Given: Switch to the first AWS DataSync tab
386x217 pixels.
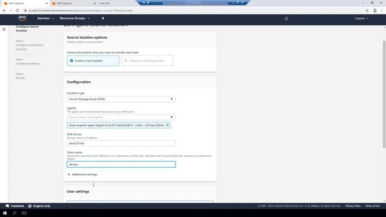Looking at the screenshot, I should coord(25,4).
